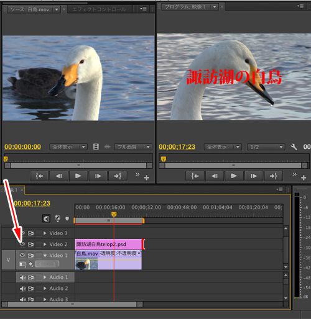Step back one frame in Source monitor
The height and width of the screenshot is (319, 311).
tap(59, 176)
